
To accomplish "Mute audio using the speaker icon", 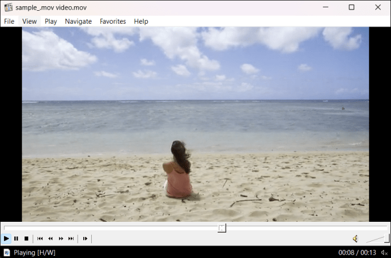I will tap(355, 239).
